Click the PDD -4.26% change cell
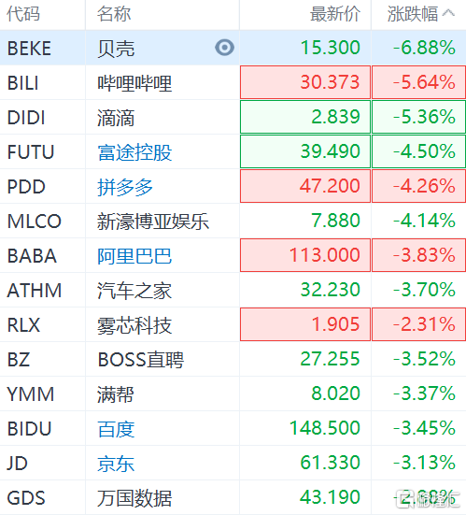Image resolution: width=466 pixels, height=515 pixels. 419,186
